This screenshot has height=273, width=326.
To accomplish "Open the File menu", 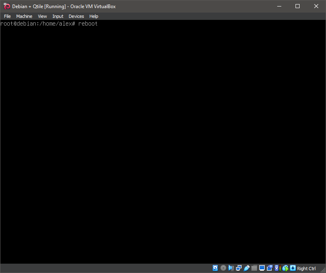I will pyautogui.click(x=7, y=16).
